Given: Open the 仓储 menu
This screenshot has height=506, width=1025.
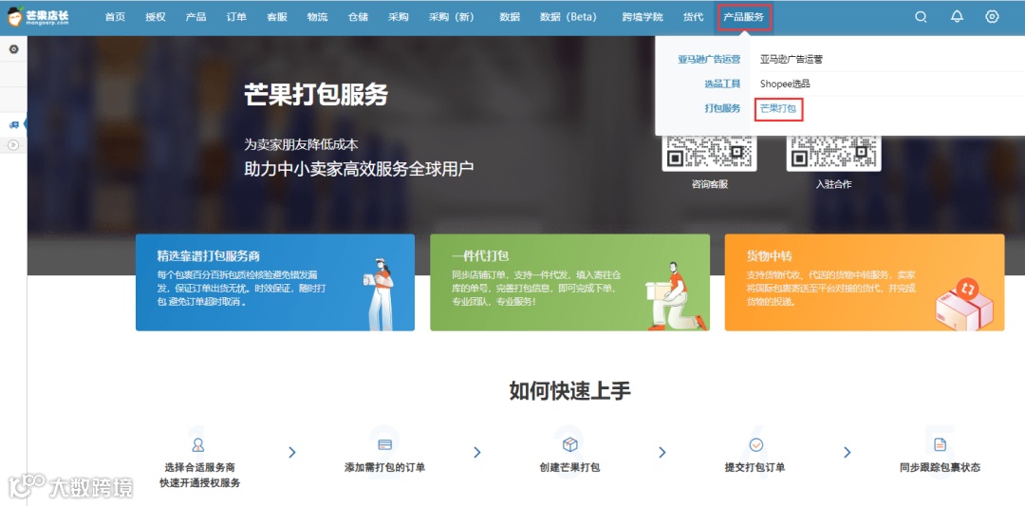Looking at the screenshot, I should (358, 18).
